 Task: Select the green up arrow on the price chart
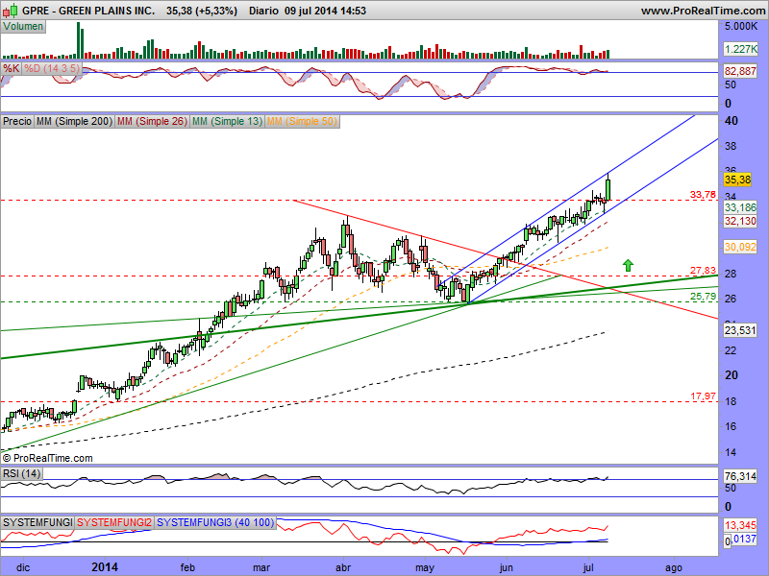coord(628,265)
